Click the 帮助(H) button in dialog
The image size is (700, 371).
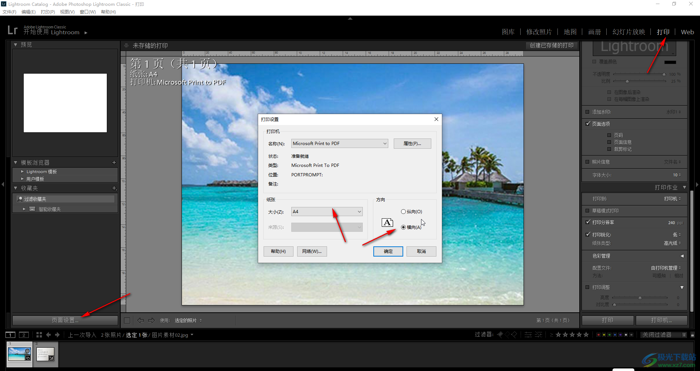click(x=278, y=251)
